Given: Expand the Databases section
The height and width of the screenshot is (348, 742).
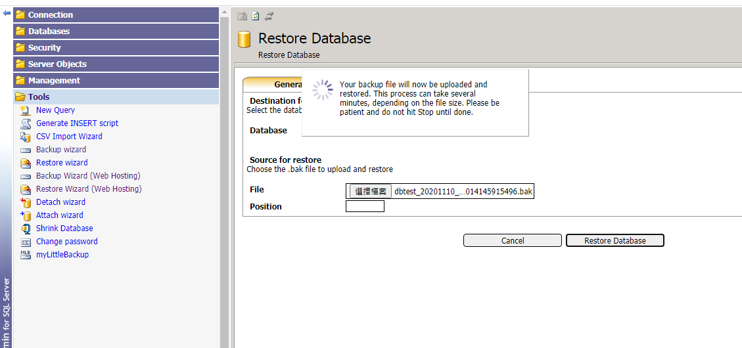Looking at the screenshot, I should (x=49, y=31).
